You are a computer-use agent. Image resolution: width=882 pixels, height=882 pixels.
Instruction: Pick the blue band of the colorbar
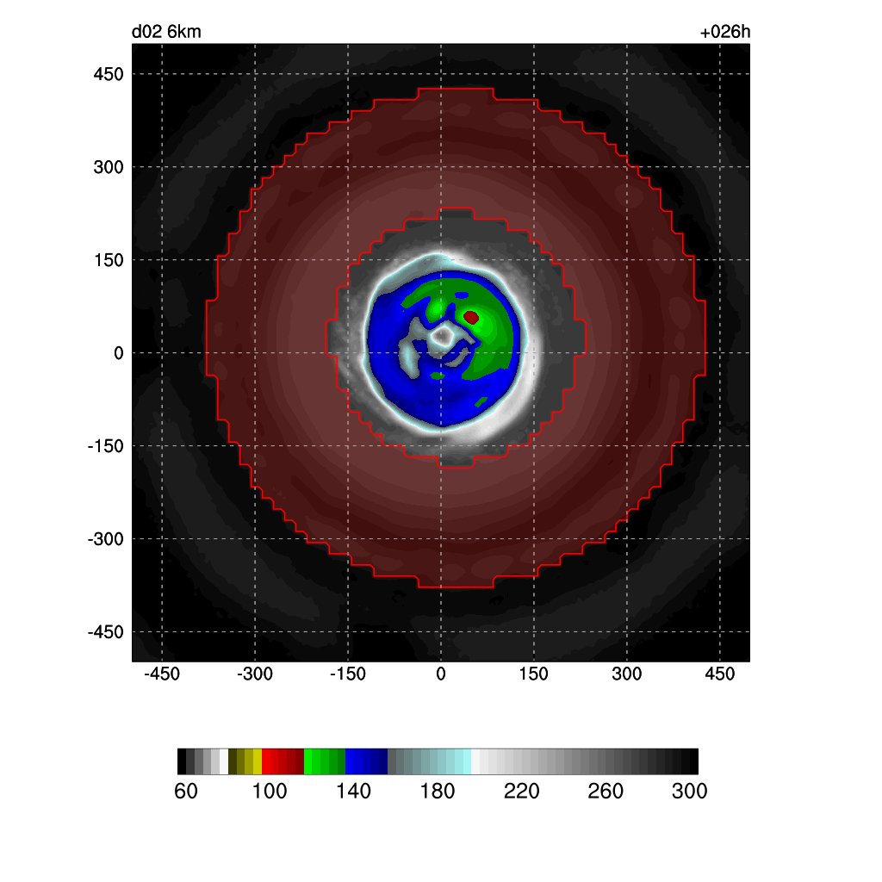click(366, 761)
